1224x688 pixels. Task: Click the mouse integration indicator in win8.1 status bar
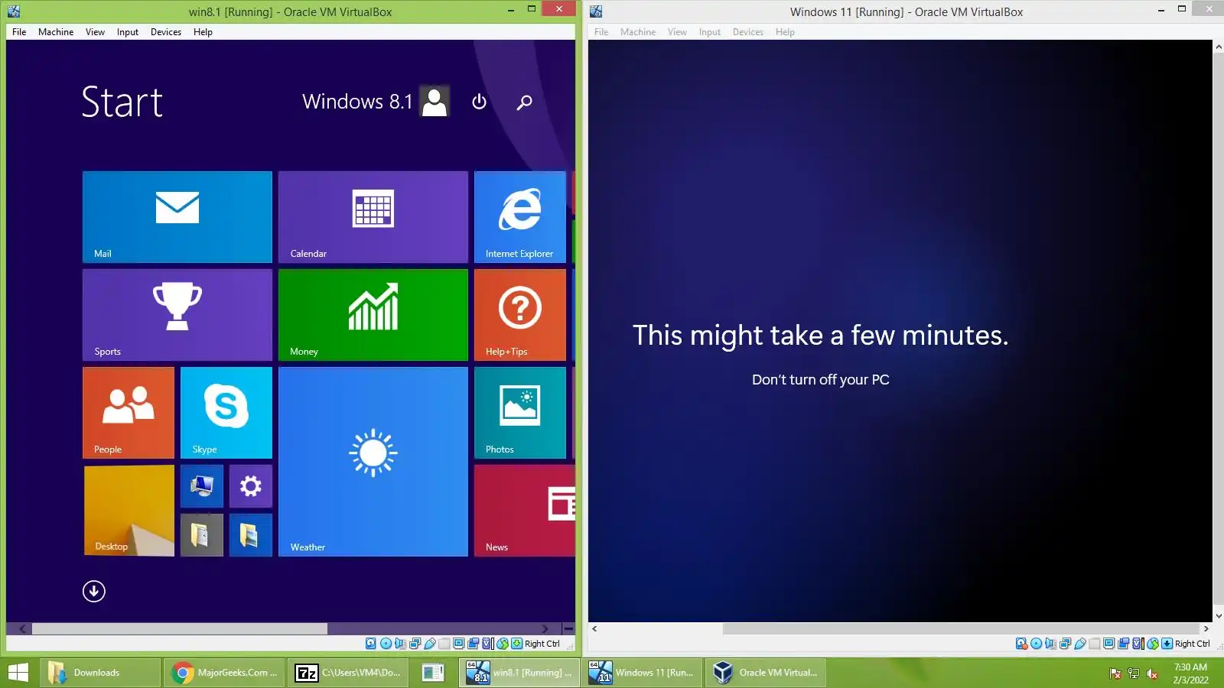coord(503,644)
